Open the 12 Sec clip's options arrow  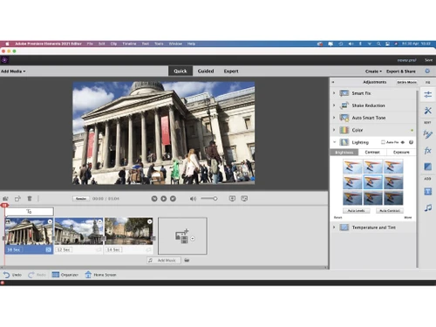pyautogui.click(x=100, y=221)
